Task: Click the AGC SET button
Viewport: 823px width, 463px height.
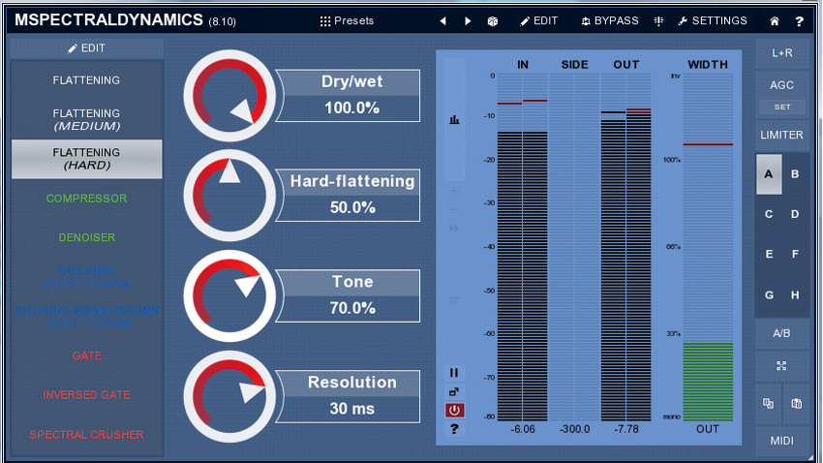Action: 782,108
